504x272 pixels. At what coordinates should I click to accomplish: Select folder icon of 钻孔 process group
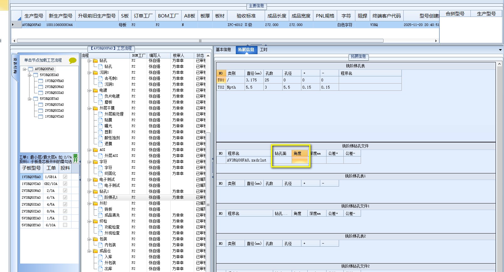(95, 61)
